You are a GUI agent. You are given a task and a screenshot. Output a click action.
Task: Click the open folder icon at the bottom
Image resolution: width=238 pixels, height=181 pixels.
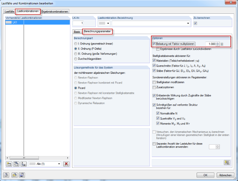(14, 175)
